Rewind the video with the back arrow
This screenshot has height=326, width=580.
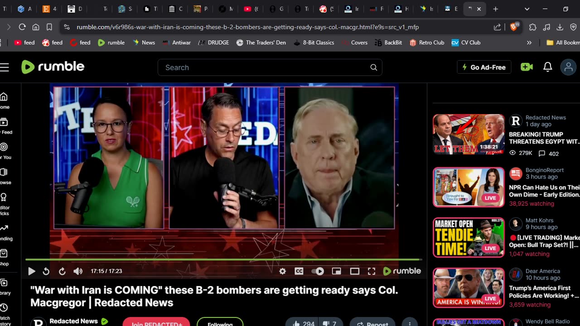46,271
